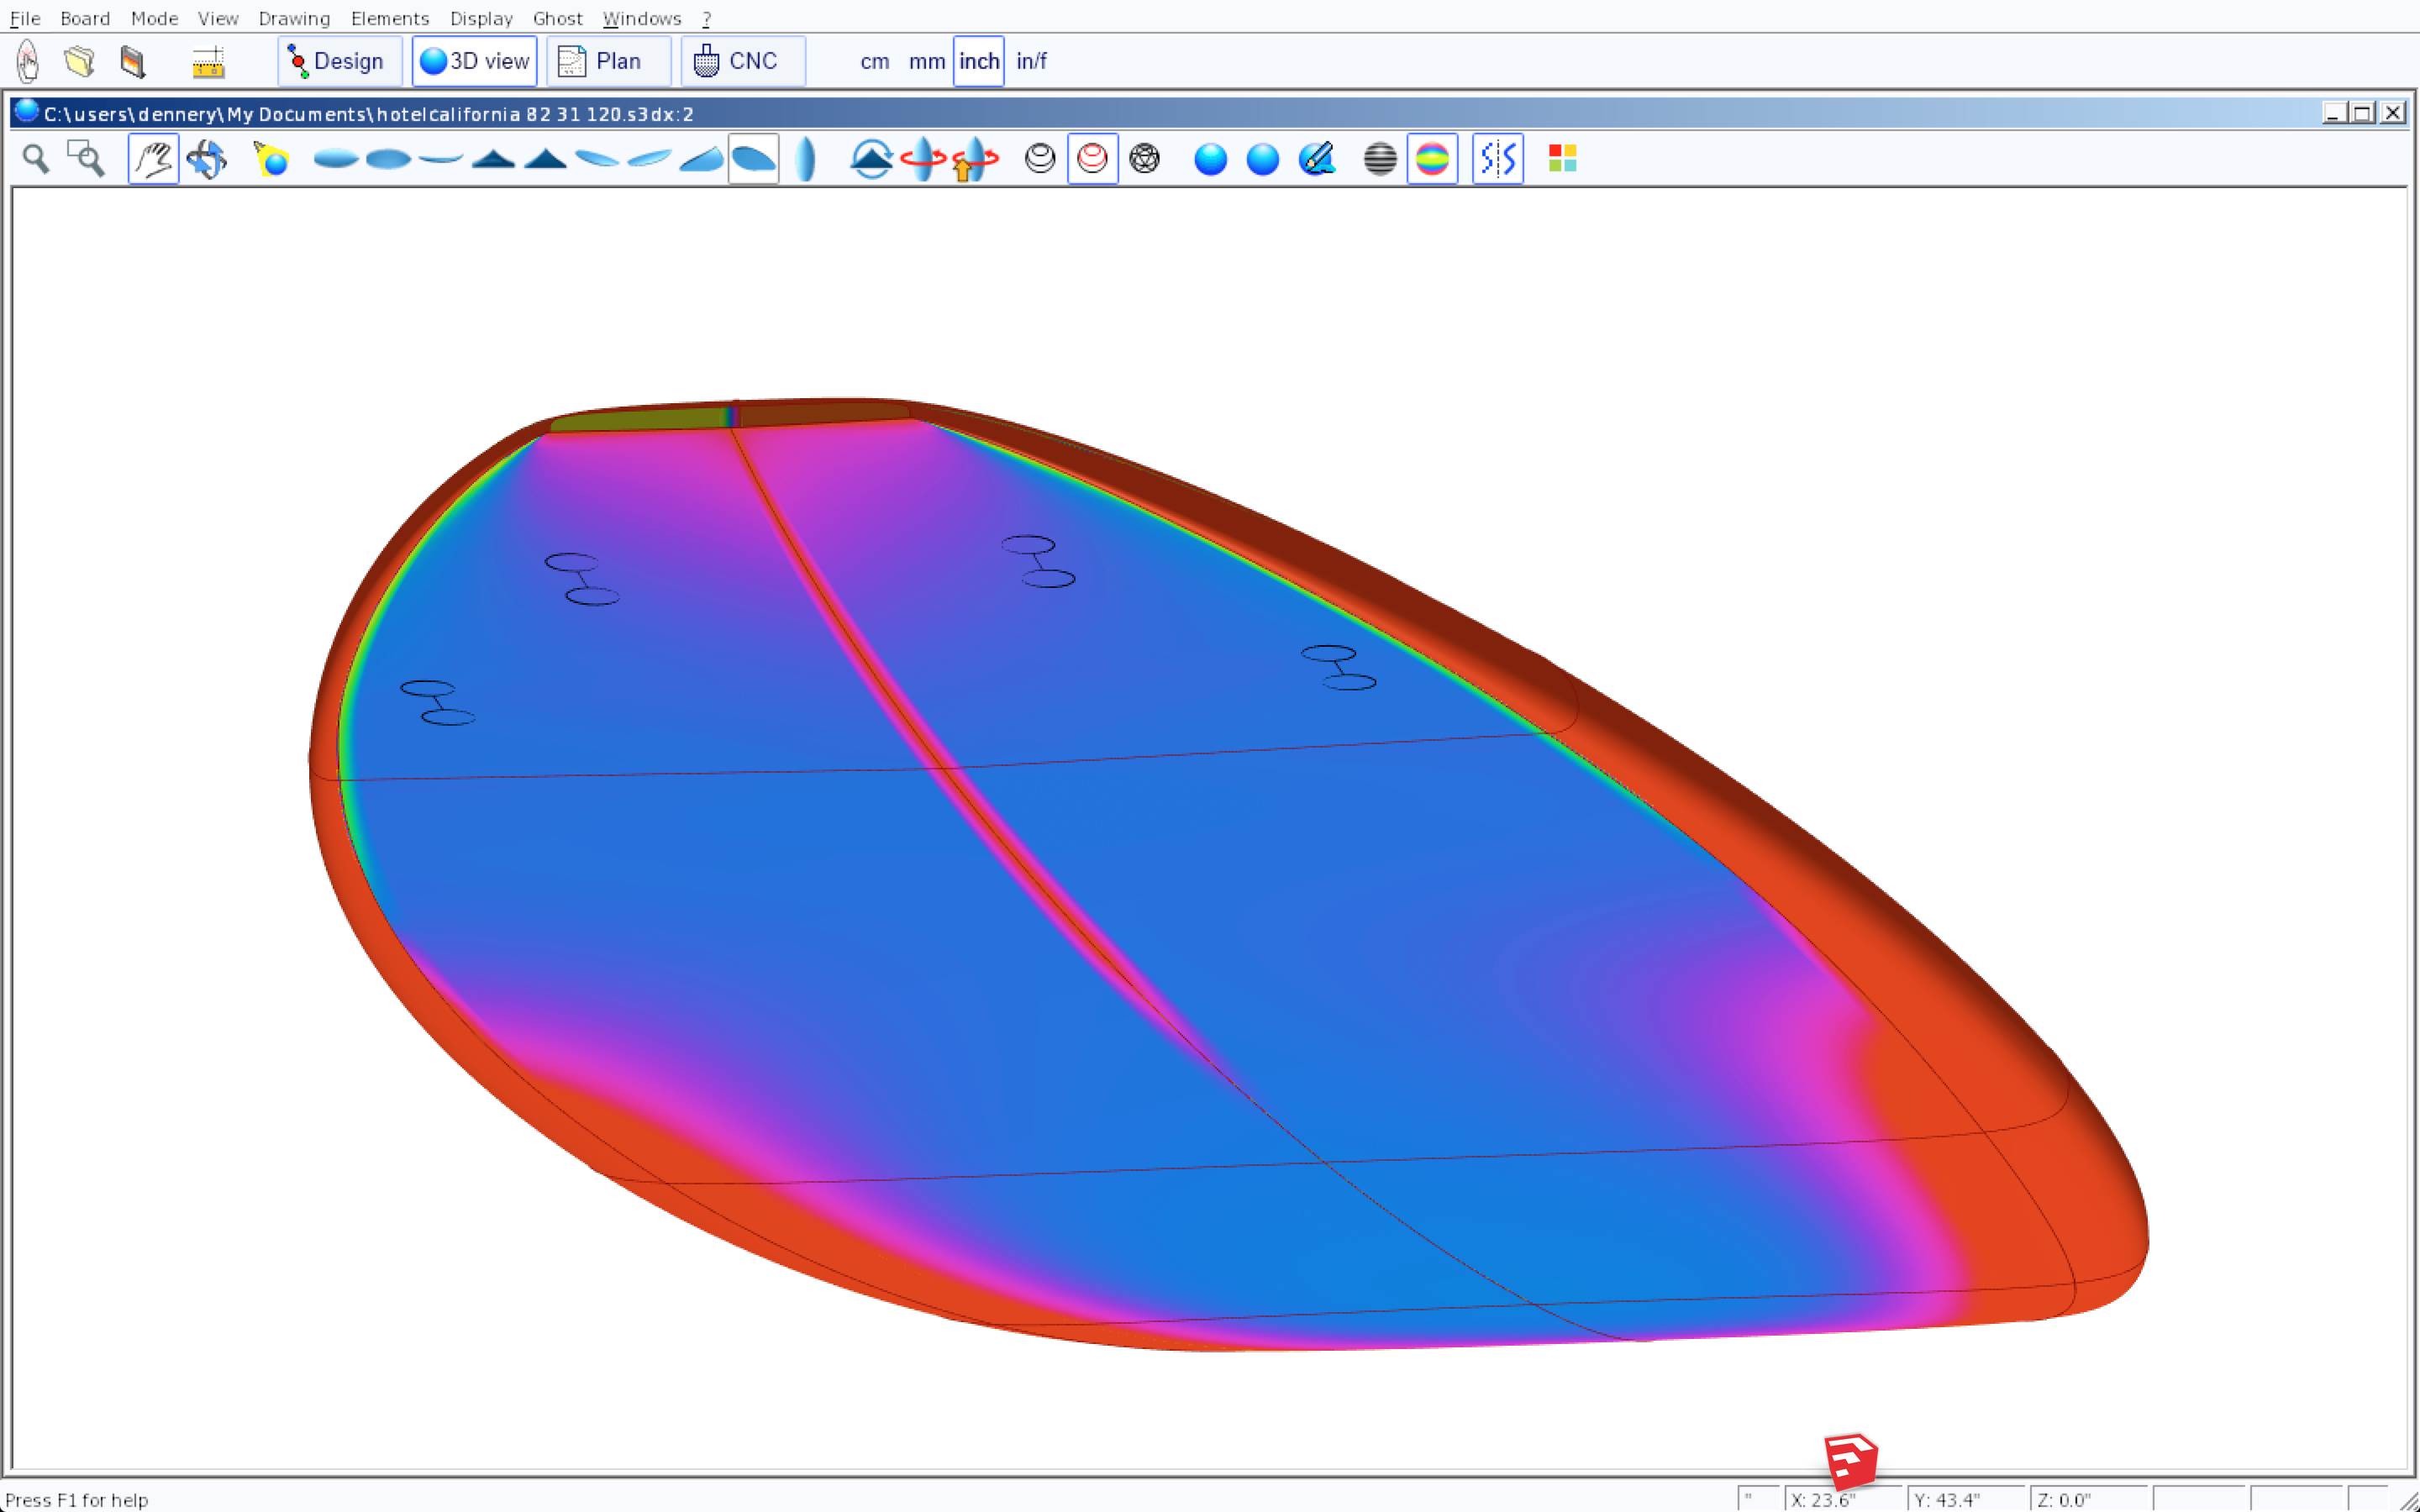Image resolution: width=2420 pixels, height=1512 pixels.
Task: Click the zoom magnifier tool
Action: 36,159
